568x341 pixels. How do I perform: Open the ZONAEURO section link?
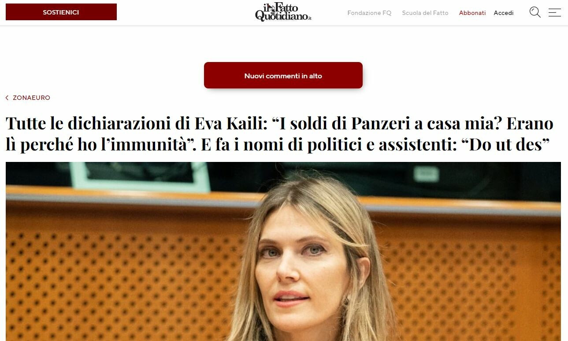point(31,98)
